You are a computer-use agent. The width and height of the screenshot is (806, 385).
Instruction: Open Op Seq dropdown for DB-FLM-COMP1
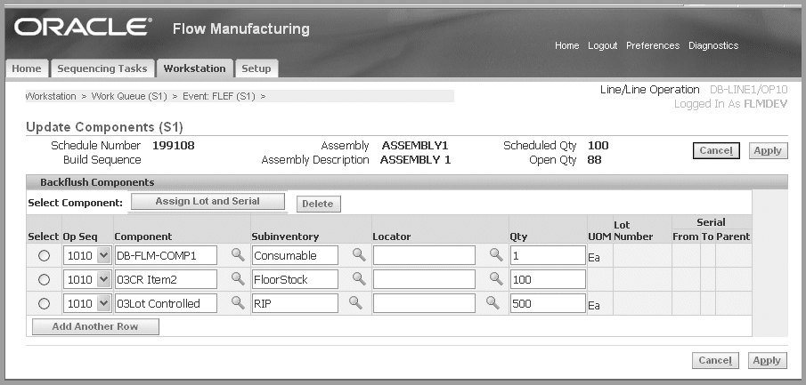[87, 255]
